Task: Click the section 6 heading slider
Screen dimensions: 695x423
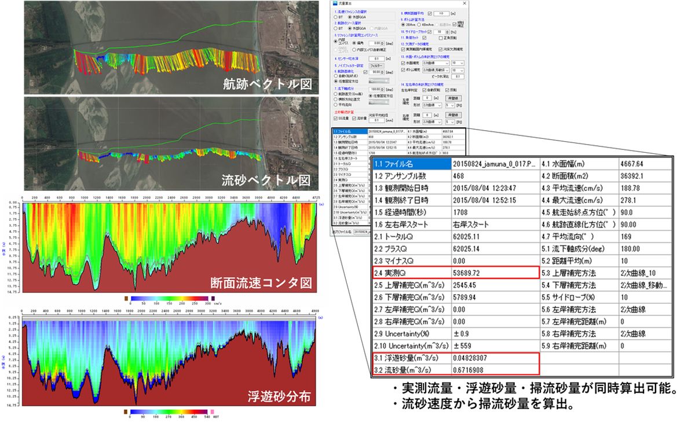Action: tap(379, 80)
